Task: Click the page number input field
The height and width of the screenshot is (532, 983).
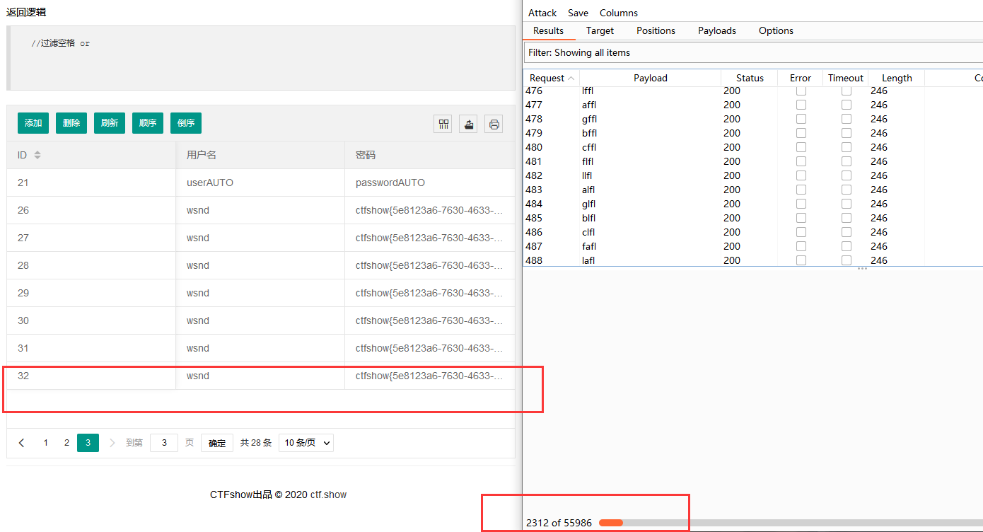Action: click(x=164, y=443)
